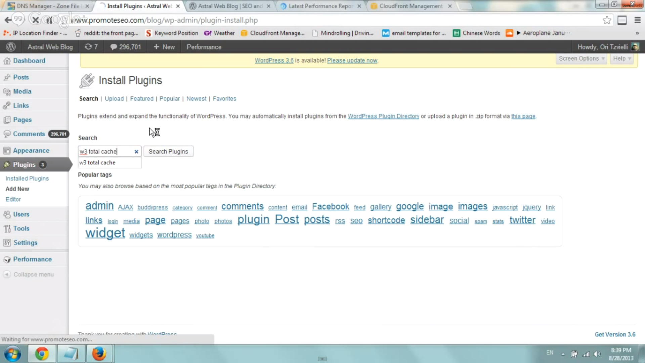Open Tools in the sidebar
The image size is (645, 363).
pos(21,229)
